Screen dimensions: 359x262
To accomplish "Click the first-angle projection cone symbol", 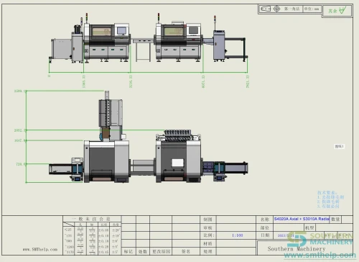I will 266,9.
